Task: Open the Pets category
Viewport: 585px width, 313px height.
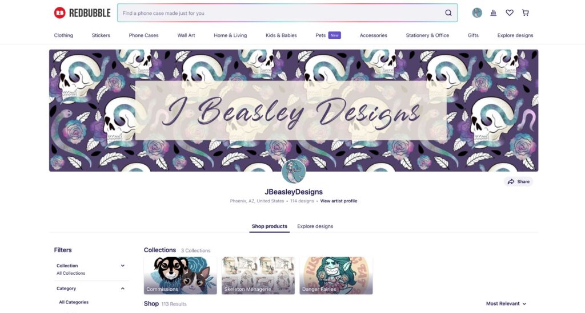Action: point(320,35)
